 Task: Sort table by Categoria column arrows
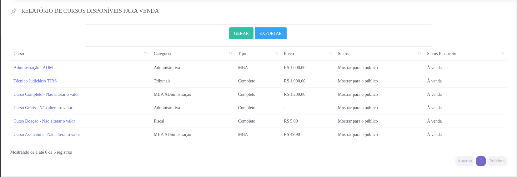click(230, 54)
